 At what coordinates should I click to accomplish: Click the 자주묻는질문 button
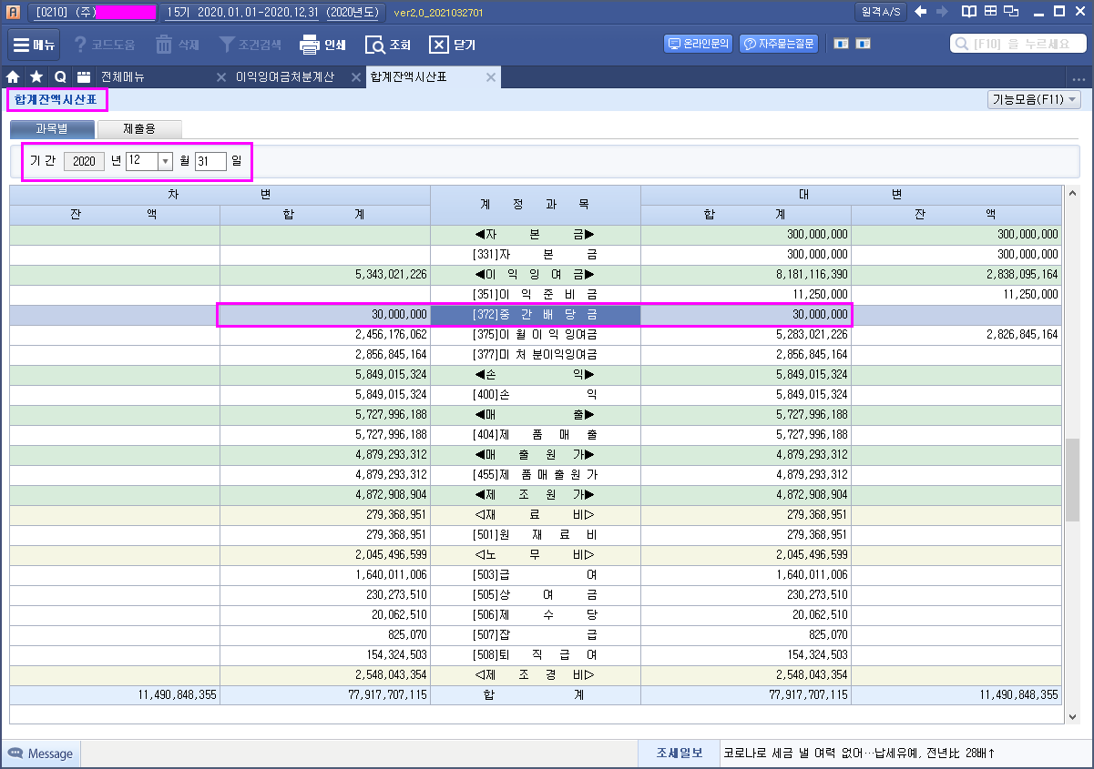[778, 44]
